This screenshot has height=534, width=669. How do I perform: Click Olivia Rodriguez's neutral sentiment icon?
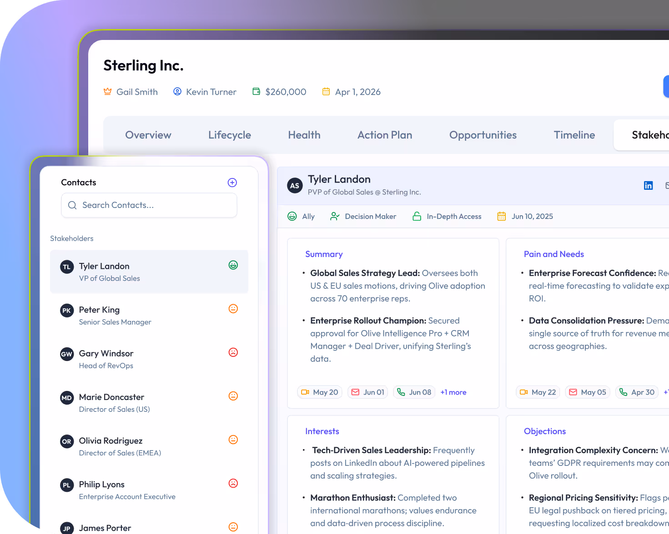233,440
